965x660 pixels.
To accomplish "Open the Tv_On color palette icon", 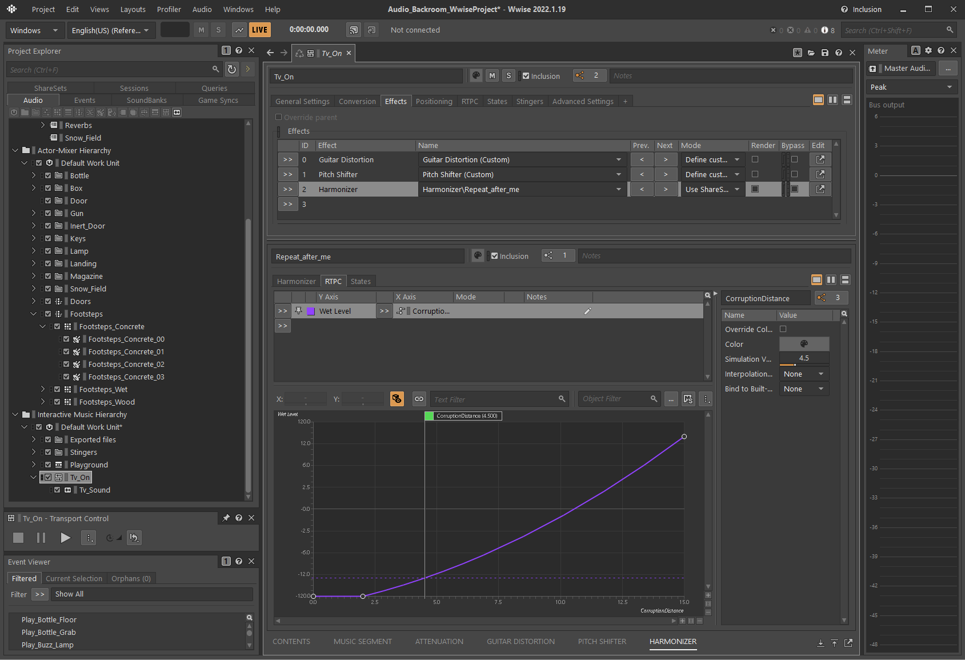I will 475,75.
